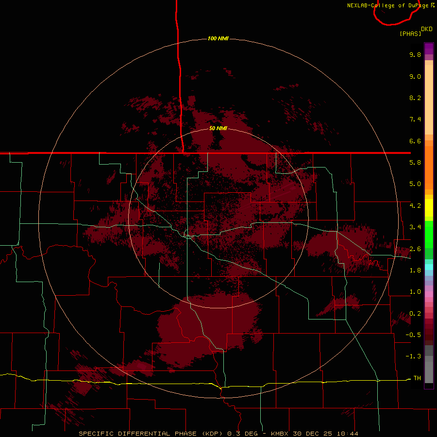Click the 5.0 legend value
This screenshot has width=437, height=437.
click(415, 184)
